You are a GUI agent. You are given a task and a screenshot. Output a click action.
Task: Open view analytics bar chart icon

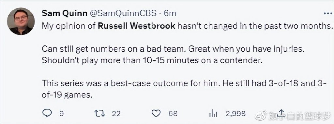click(213, 114)
